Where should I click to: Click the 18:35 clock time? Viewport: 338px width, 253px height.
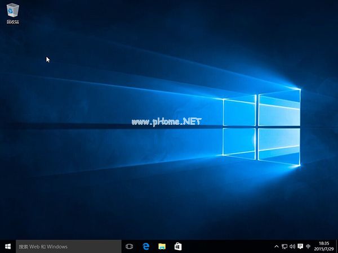click(x=324, y=243)
